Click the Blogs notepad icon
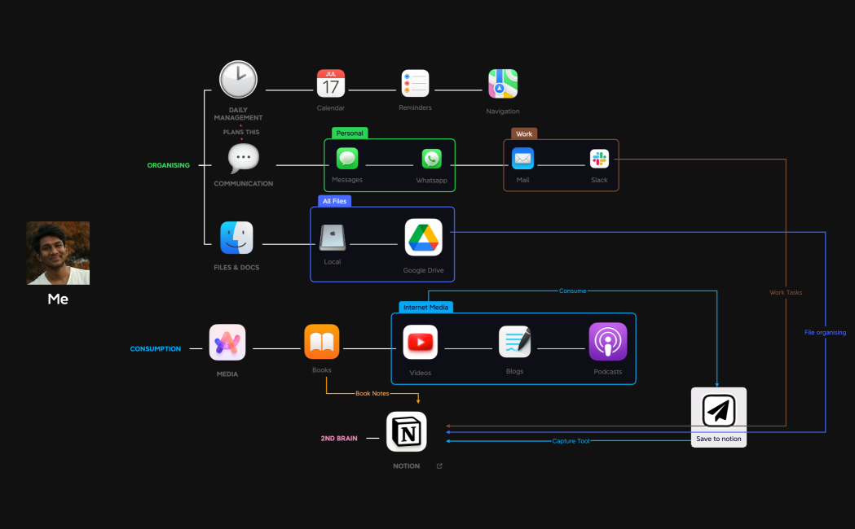 click(x=514, y=342)
